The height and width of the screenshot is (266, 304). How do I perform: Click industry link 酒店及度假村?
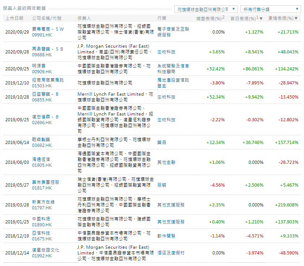click(x=171, y=253)
